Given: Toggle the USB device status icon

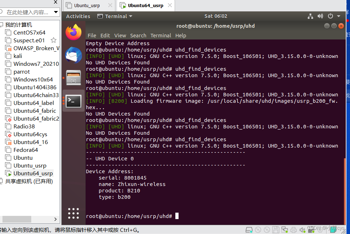Looking at the screenshot, I should coord(312,230).
